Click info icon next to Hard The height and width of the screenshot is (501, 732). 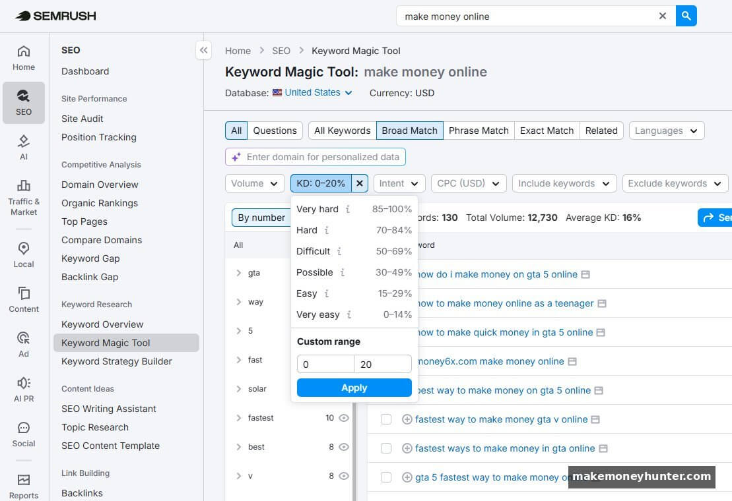point(327,230)
